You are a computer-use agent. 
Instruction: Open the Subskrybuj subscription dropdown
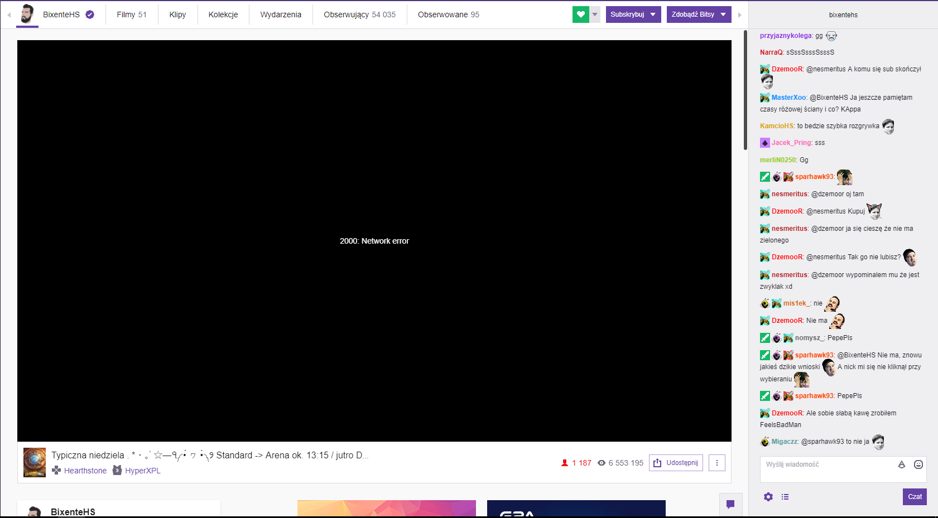(633, 14)
